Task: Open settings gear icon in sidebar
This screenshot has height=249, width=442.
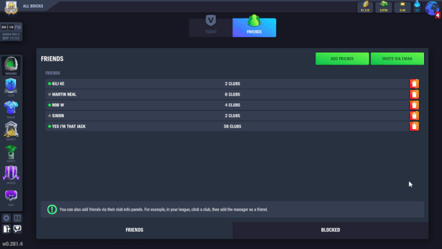Action: click(6, 218)
